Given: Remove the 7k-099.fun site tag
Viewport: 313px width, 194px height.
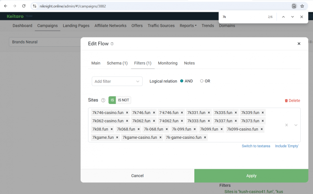Looking at the screenshot, I should tap(195, 129).
